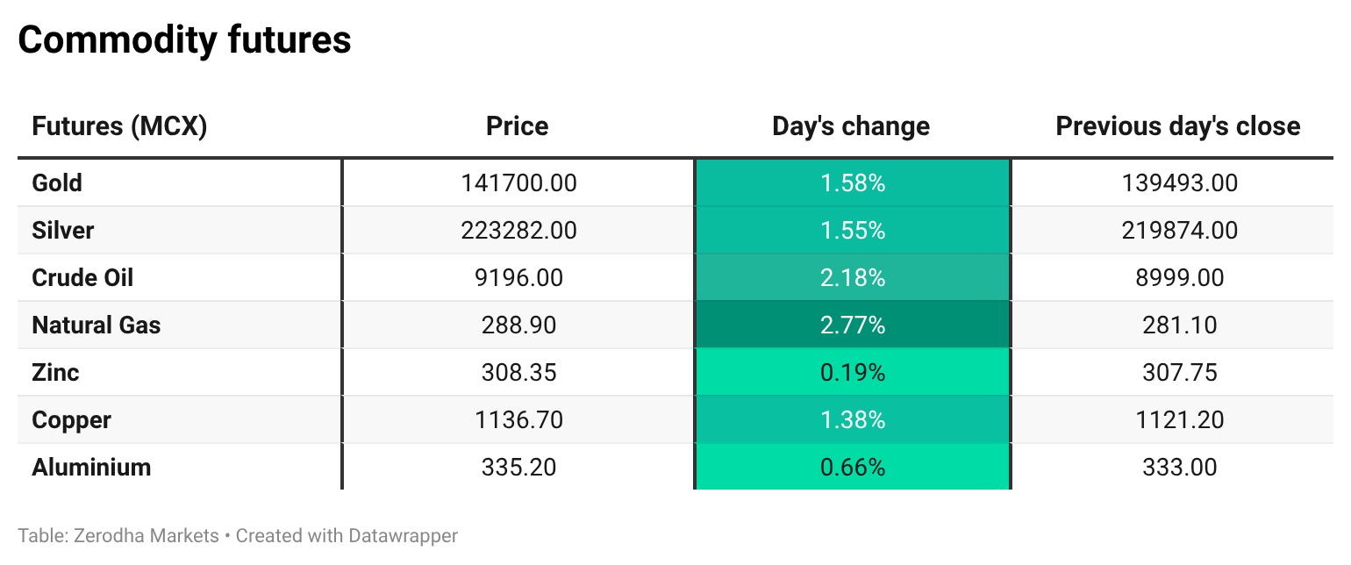This screenshot has width=1351, height=565.
Task: Select the Previous day's close header
Action: 1178,126
